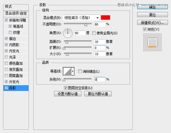This screenshot has width=171, height=133.
Task: Click the 扩展 value field
Action: (100, 48)
